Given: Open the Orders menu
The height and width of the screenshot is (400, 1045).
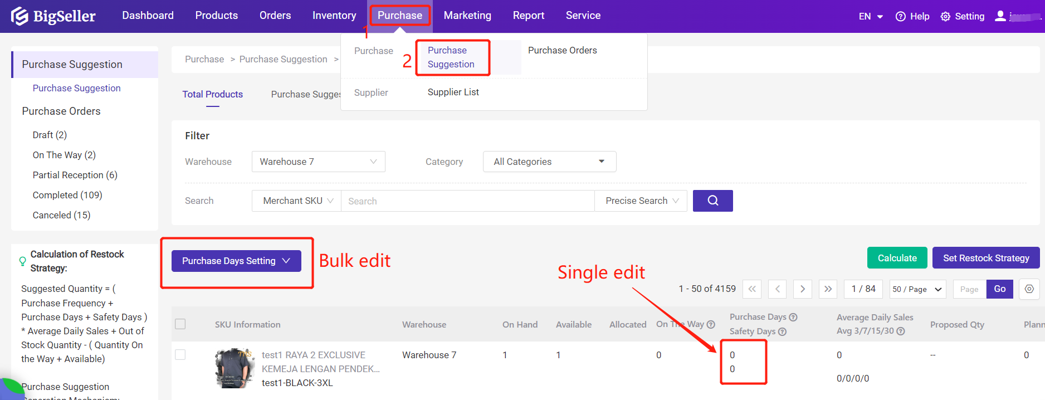Looking at the screenshot, I should pos(275,16).
